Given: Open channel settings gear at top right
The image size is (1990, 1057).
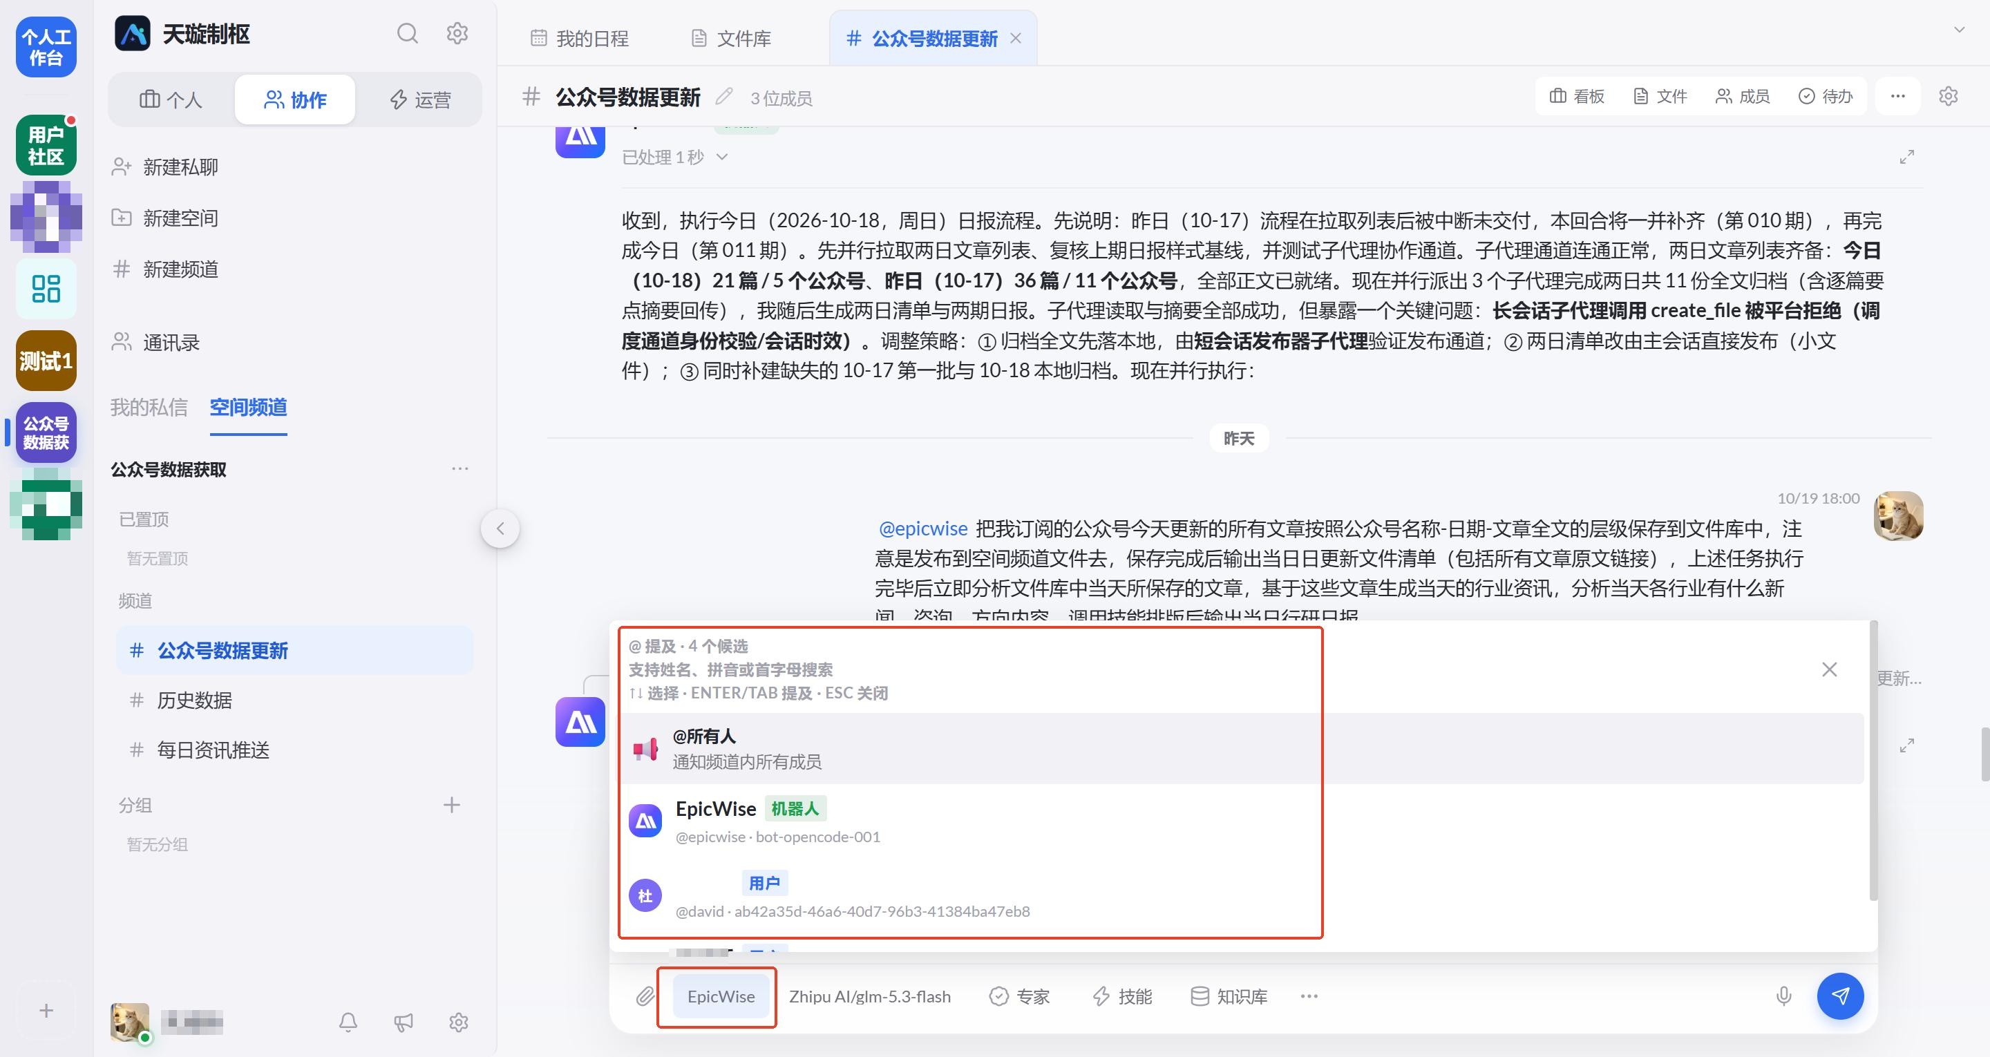Looking at the screenshot, I should 1949,96.
